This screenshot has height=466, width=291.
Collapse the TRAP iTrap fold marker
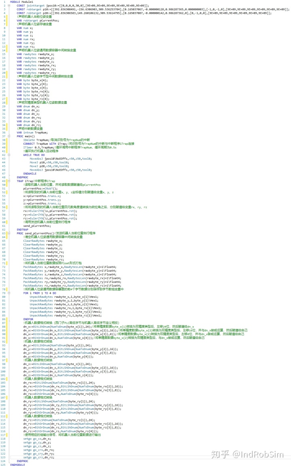[x=8, y=181]
